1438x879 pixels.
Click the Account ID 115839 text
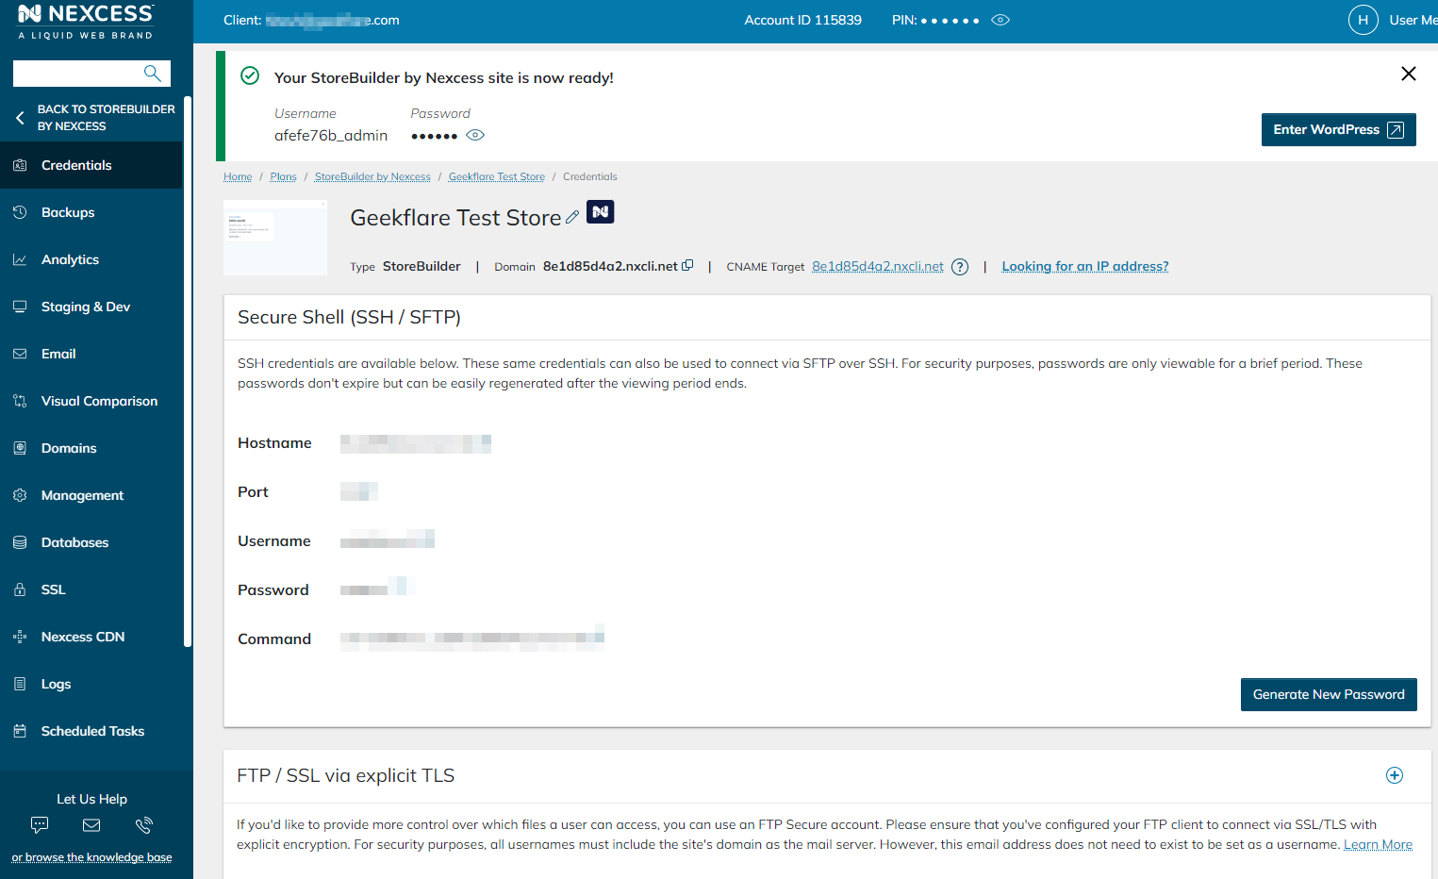[803, 20]
